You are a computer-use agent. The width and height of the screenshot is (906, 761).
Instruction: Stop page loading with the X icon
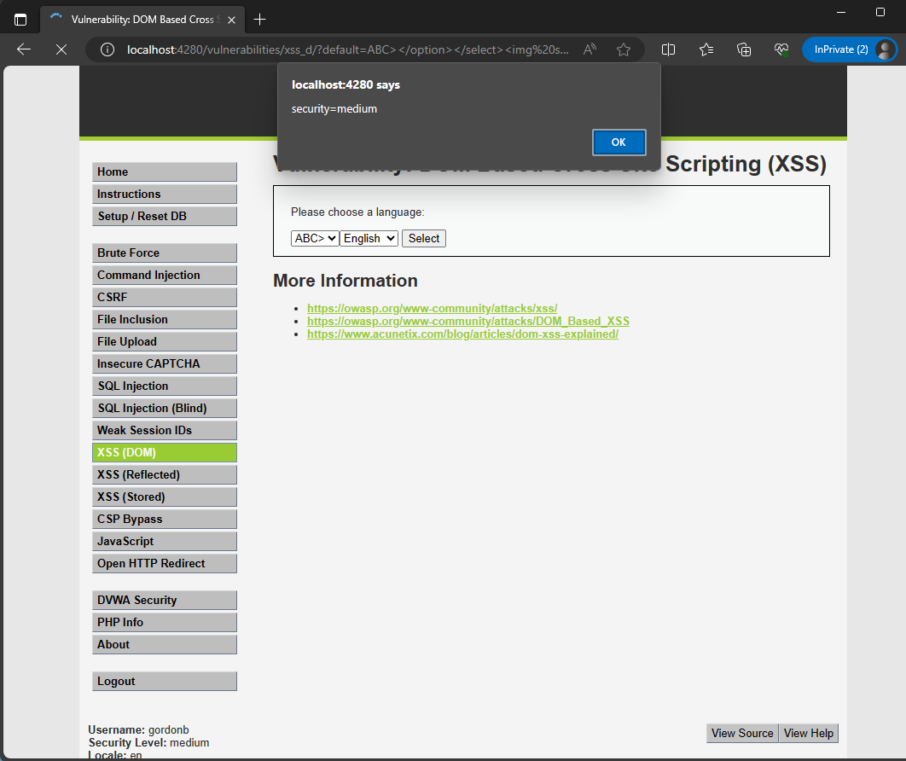pyautogui.click(x=61, y=49)
